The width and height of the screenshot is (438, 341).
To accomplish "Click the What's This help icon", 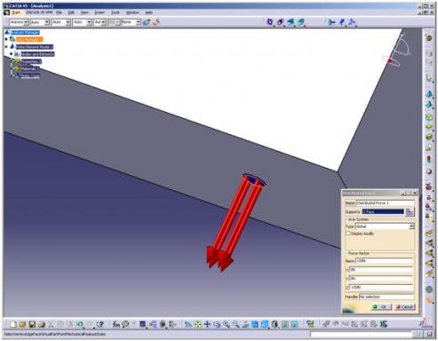I will pos(100,324).
